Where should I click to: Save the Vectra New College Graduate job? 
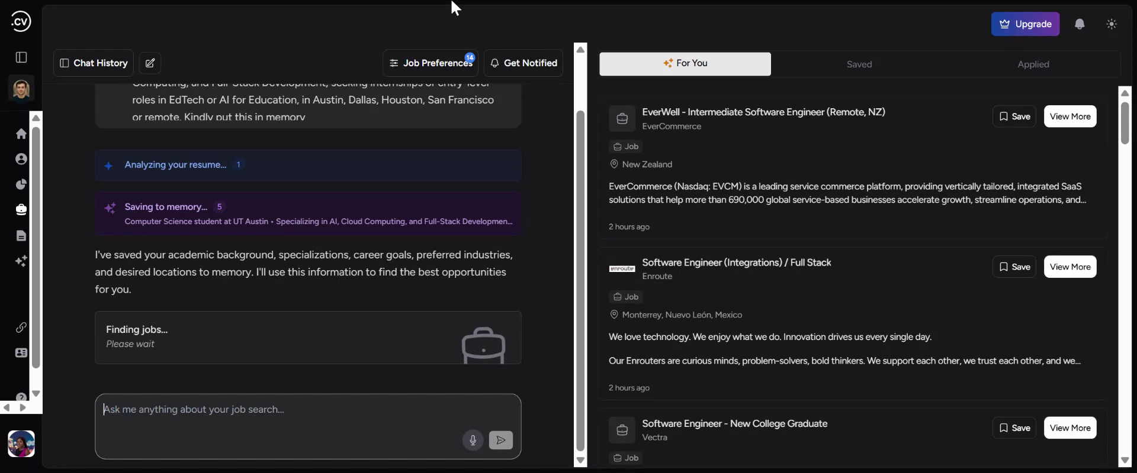1014,428
